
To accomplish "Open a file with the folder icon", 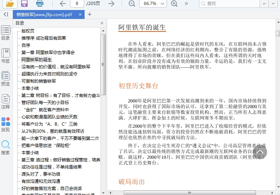I will click(10, 4).
